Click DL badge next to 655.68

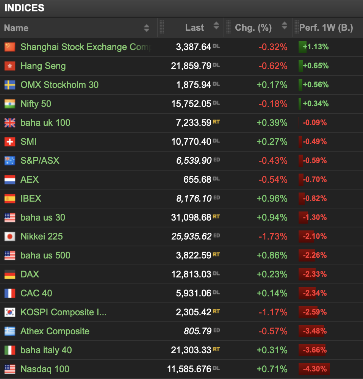click(216, 179)
